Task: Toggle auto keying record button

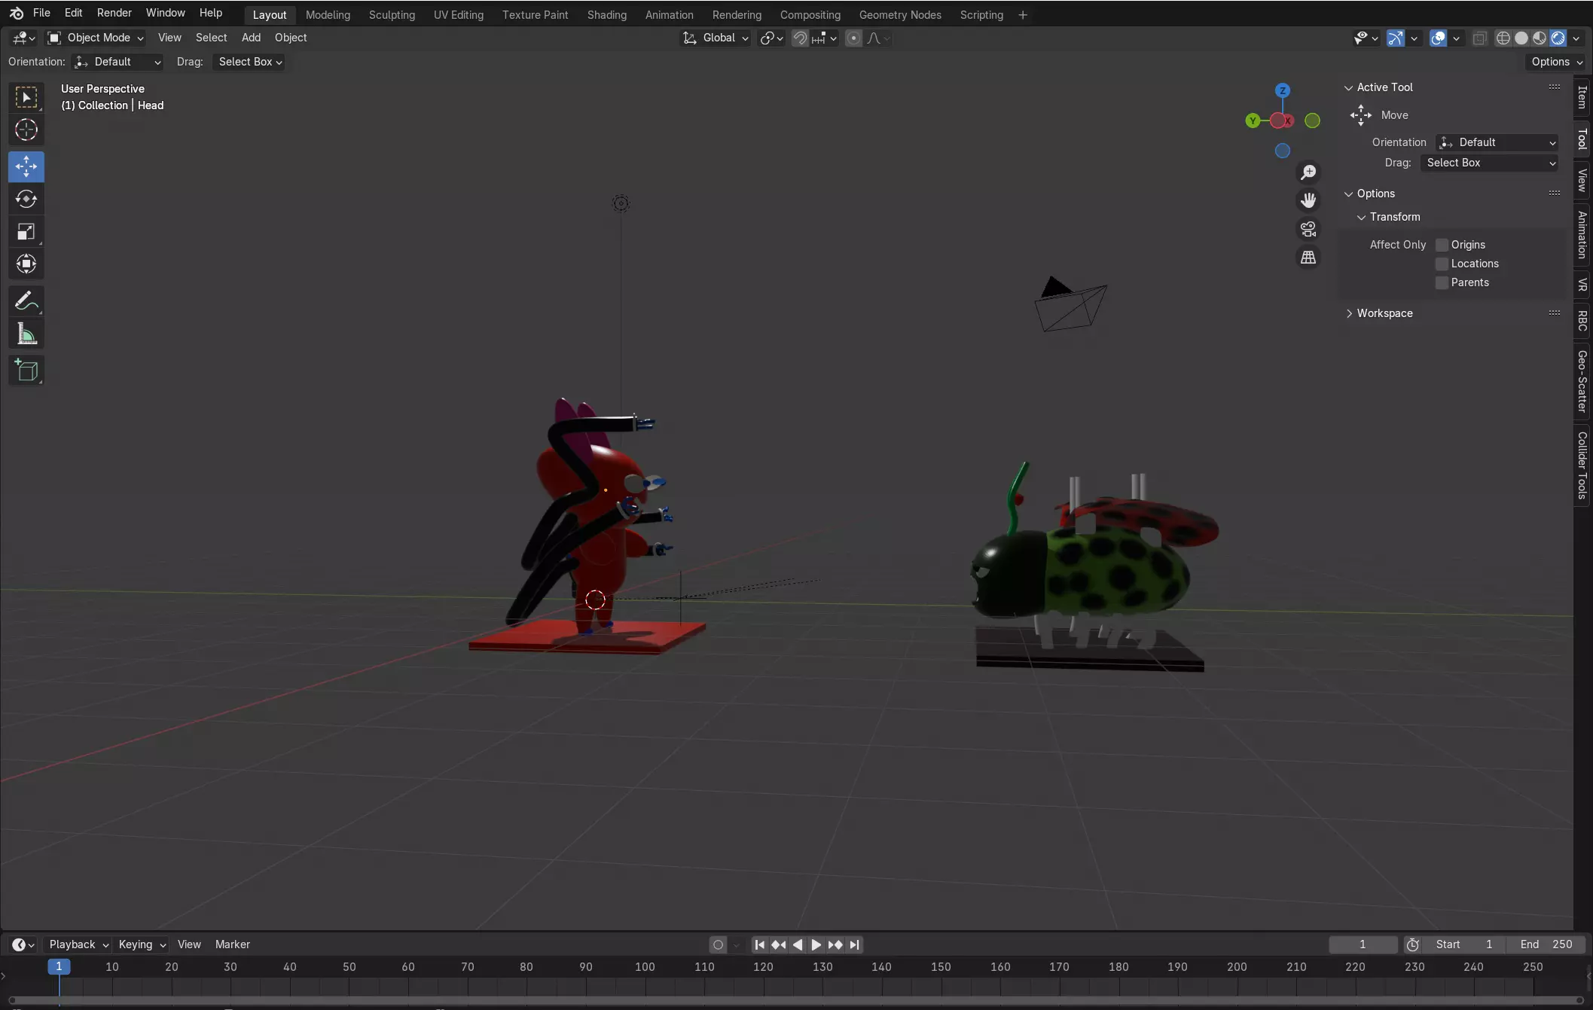Action: point(718,944)
